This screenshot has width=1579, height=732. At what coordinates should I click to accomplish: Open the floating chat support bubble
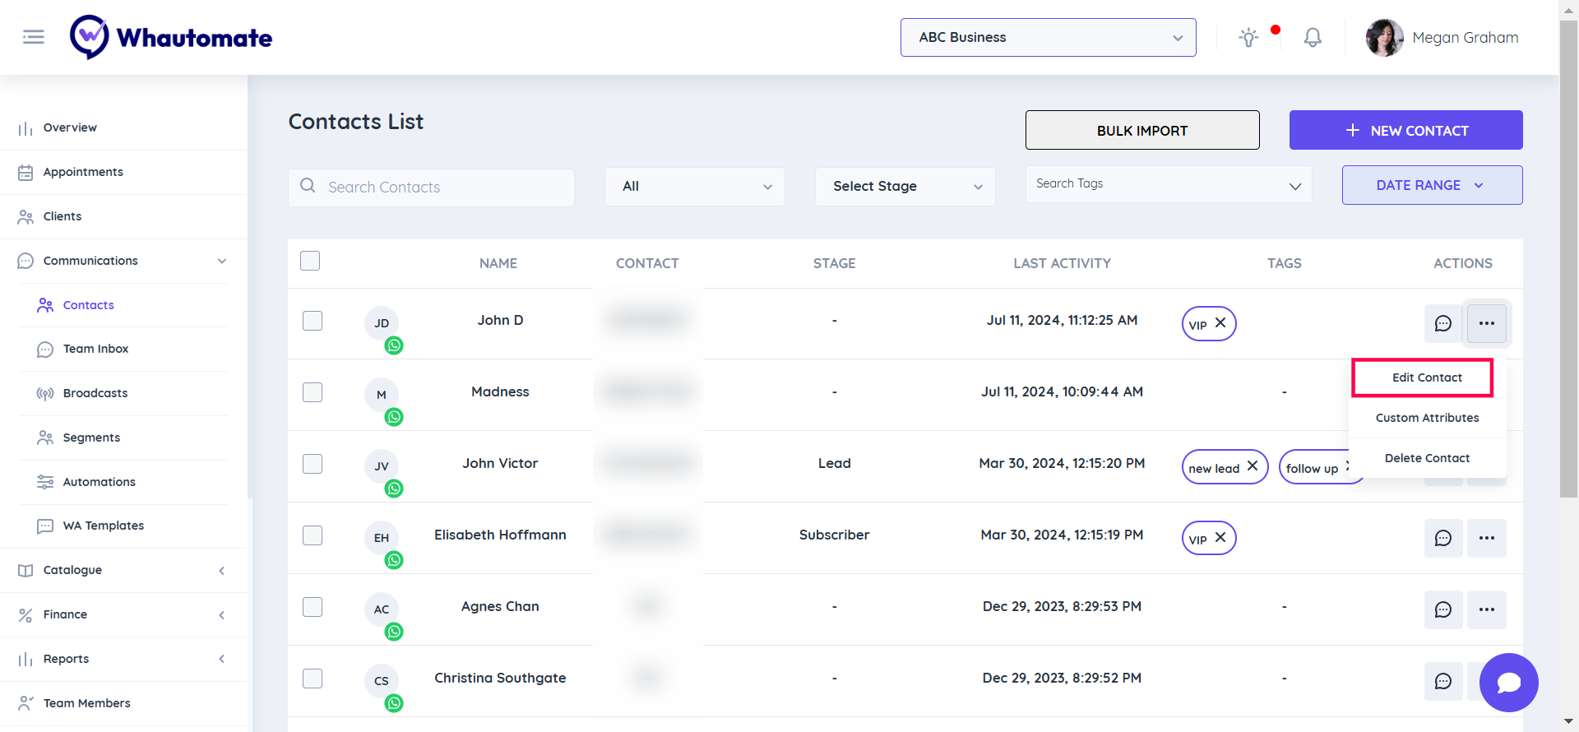(x=1508, y=682)
